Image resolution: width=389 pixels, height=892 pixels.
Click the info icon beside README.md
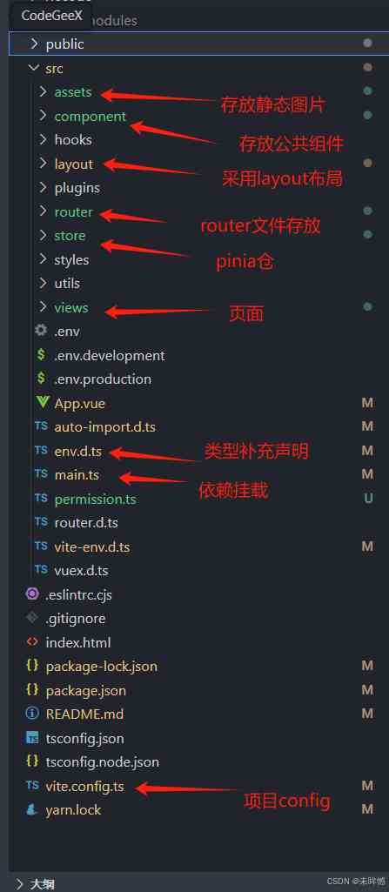(32, 714)
